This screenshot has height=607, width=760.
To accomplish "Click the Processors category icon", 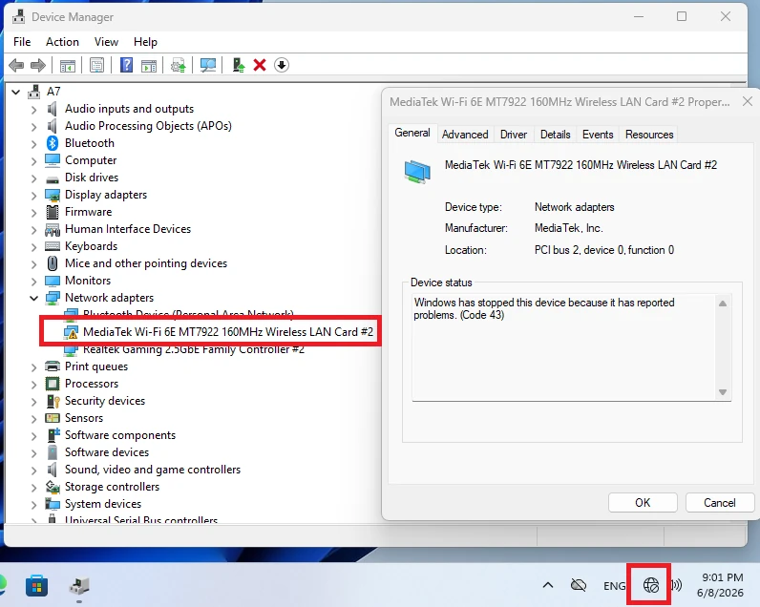I will (53, 384).
